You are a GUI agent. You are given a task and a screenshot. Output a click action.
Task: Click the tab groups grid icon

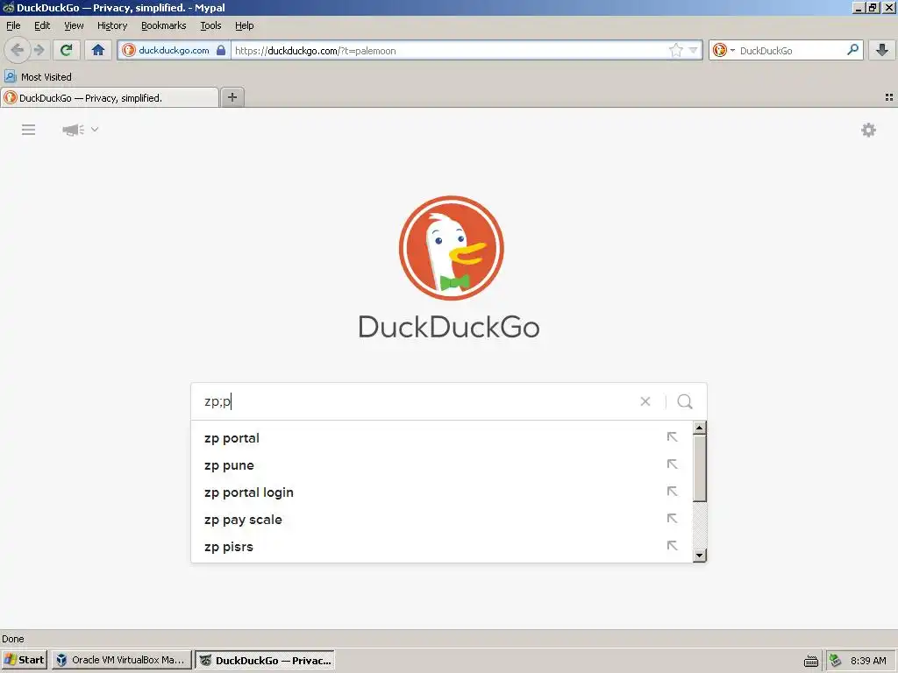[x=889, y=97]
